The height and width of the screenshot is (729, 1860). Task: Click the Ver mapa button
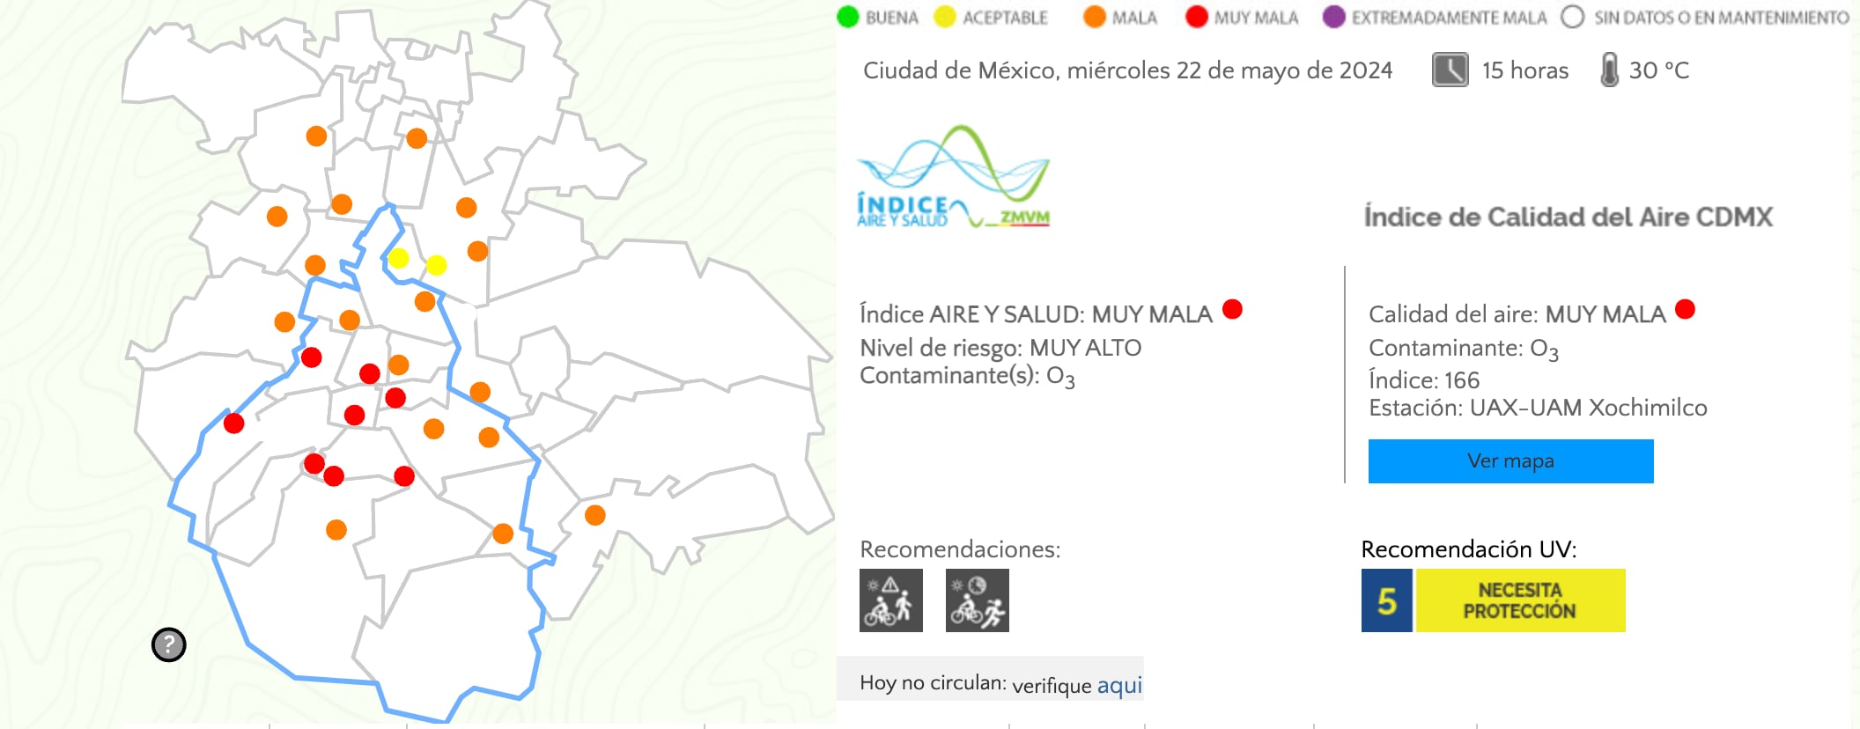1510,461
